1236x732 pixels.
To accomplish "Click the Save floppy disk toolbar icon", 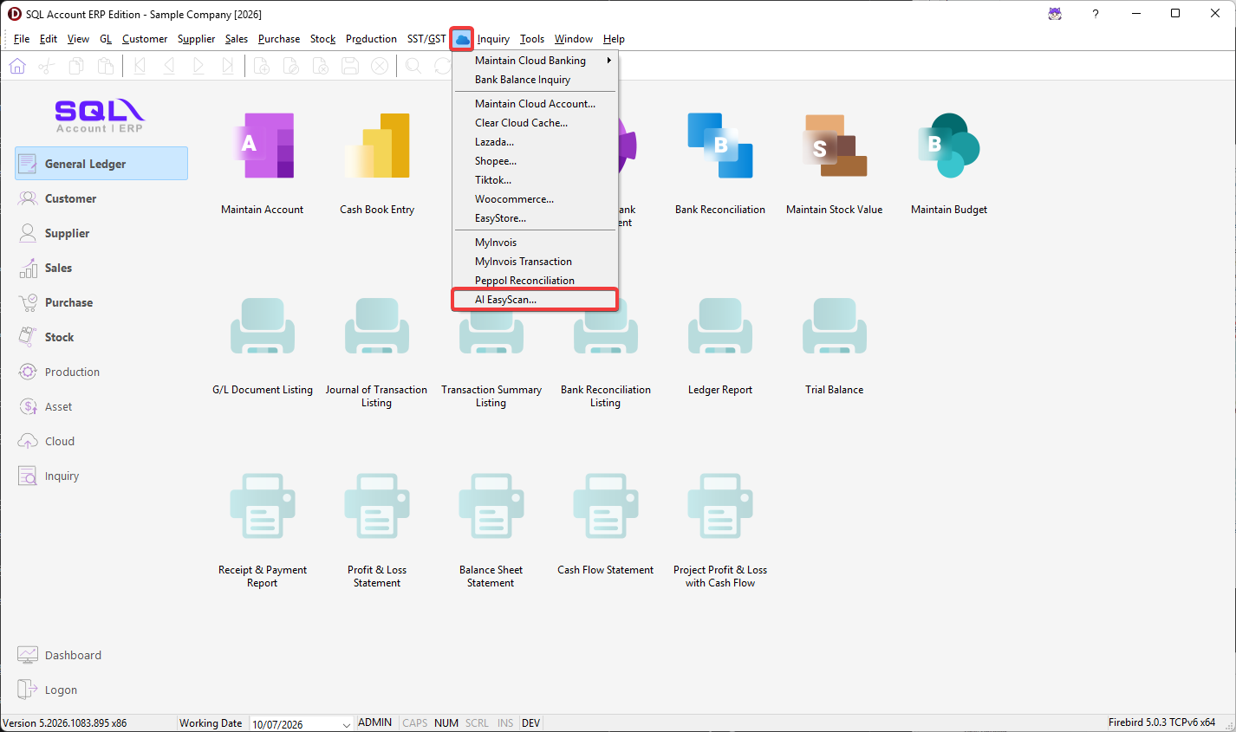I will point(350,66).
